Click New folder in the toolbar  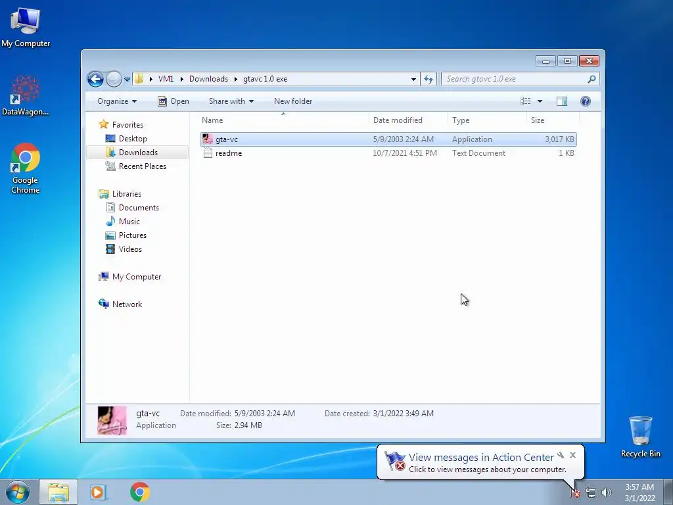tap(293, 101)
